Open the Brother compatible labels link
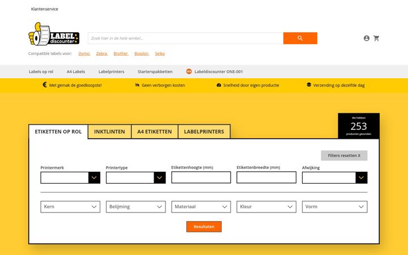The width and height of the screenshot is (408, 255). [x=121, y=53]
